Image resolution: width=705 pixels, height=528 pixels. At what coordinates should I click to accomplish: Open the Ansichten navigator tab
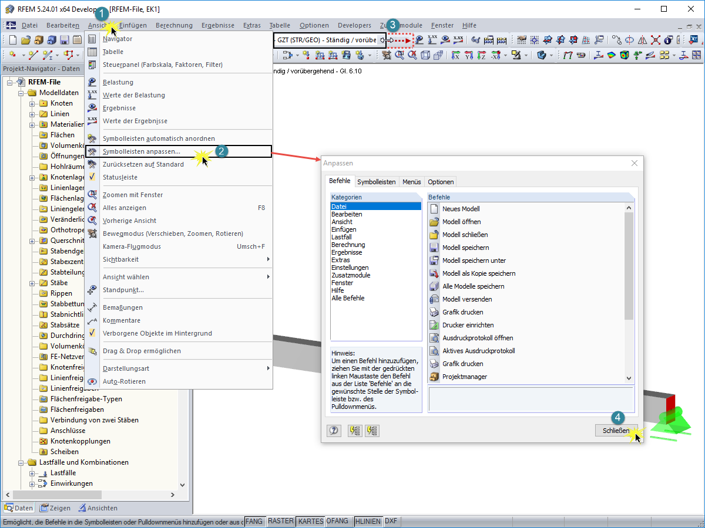click(98, 508)
